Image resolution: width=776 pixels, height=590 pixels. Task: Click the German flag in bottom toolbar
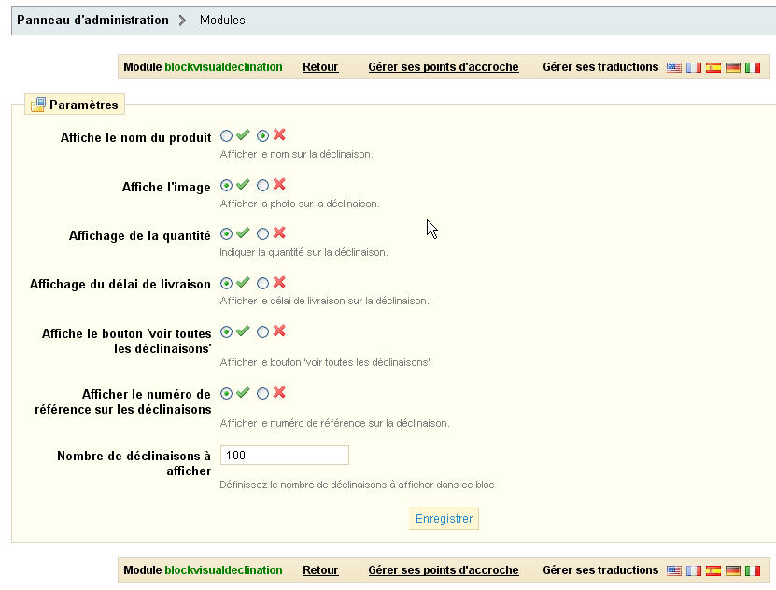[x=732, y=570]
